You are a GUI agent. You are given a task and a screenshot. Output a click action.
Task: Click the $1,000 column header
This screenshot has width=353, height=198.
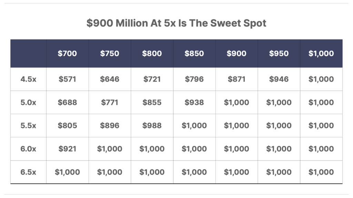(x=321, y=54)
